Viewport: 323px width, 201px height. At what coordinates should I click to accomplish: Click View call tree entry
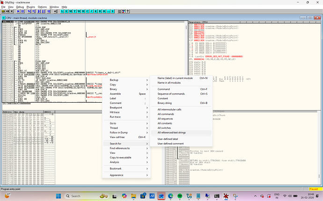click(x=126, y=137)
